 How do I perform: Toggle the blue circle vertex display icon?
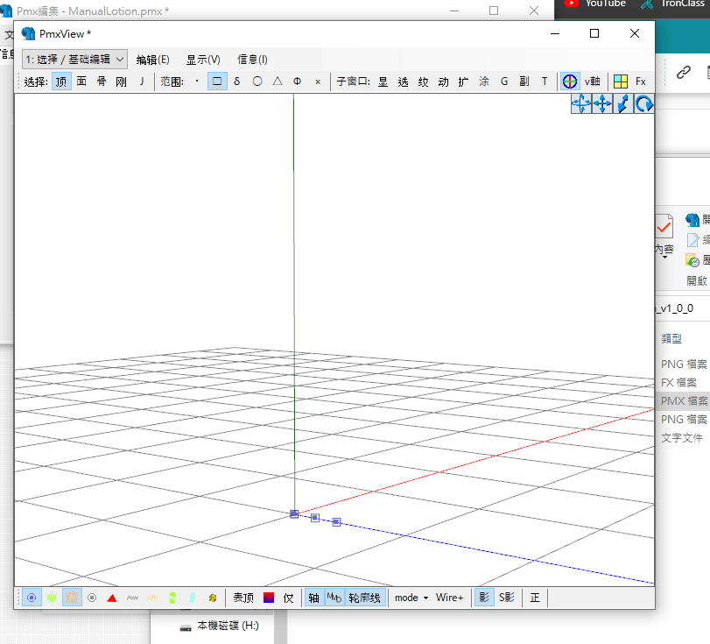32,598
